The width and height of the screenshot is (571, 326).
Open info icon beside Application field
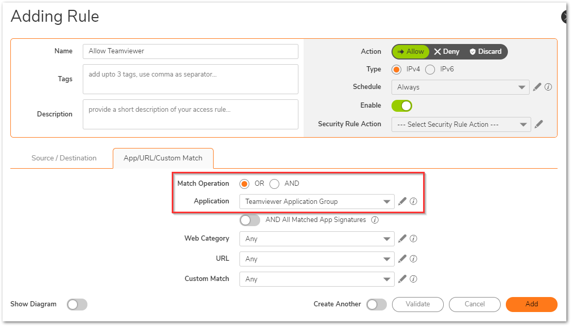(413, 201)
